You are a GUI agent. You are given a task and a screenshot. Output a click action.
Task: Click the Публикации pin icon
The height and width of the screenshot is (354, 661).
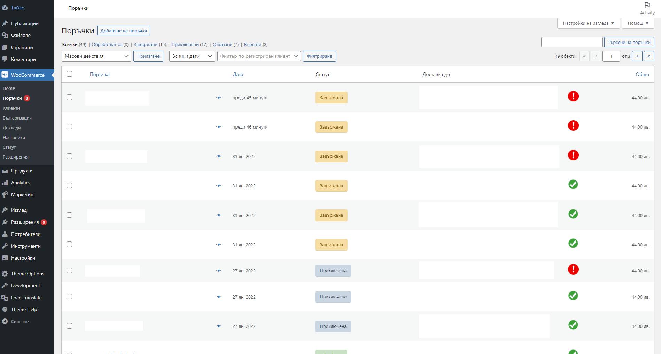pos(5,23)
